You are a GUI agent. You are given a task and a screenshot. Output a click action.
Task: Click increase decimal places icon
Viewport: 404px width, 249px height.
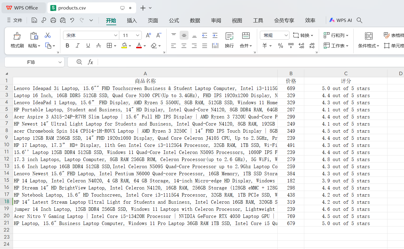(301, 46)
